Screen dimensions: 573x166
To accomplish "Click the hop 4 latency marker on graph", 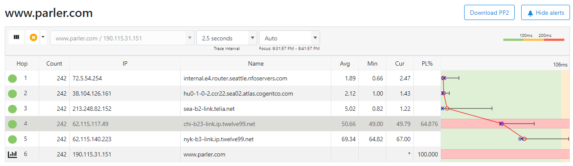I will tap(502, 124).
